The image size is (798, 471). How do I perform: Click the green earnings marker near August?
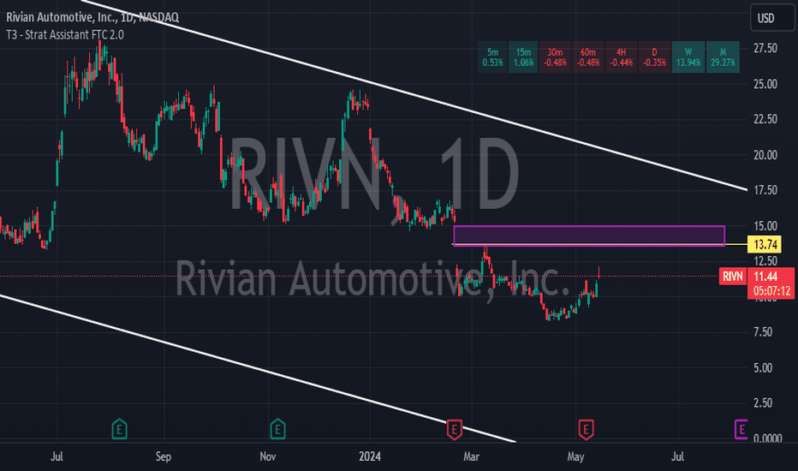[x=119, y=429]
